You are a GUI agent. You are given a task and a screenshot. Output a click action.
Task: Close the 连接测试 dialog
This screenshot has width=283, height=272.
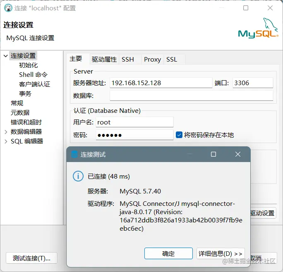click(x=238, y=154)
